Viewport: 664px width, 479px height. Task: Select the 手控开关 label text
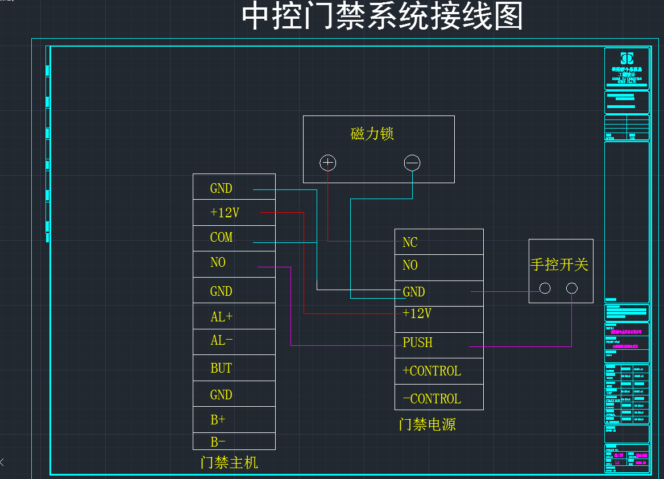click(559, 265)
